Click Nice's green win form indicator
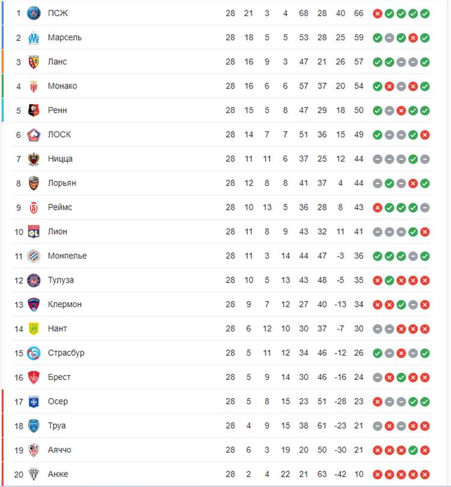Viewport: 451px width, 487px height. 413,159
